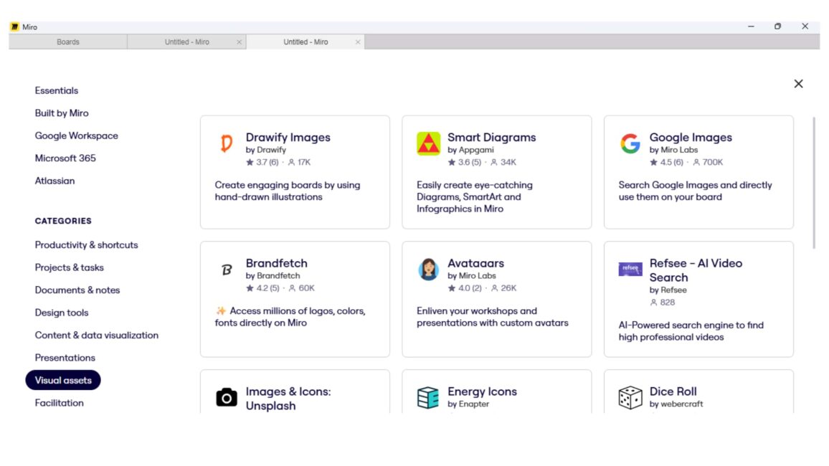Click the Smart Diagrams 3.6 star rating
The width and height of the screenshot is (829, 466).
pos(465,163)
